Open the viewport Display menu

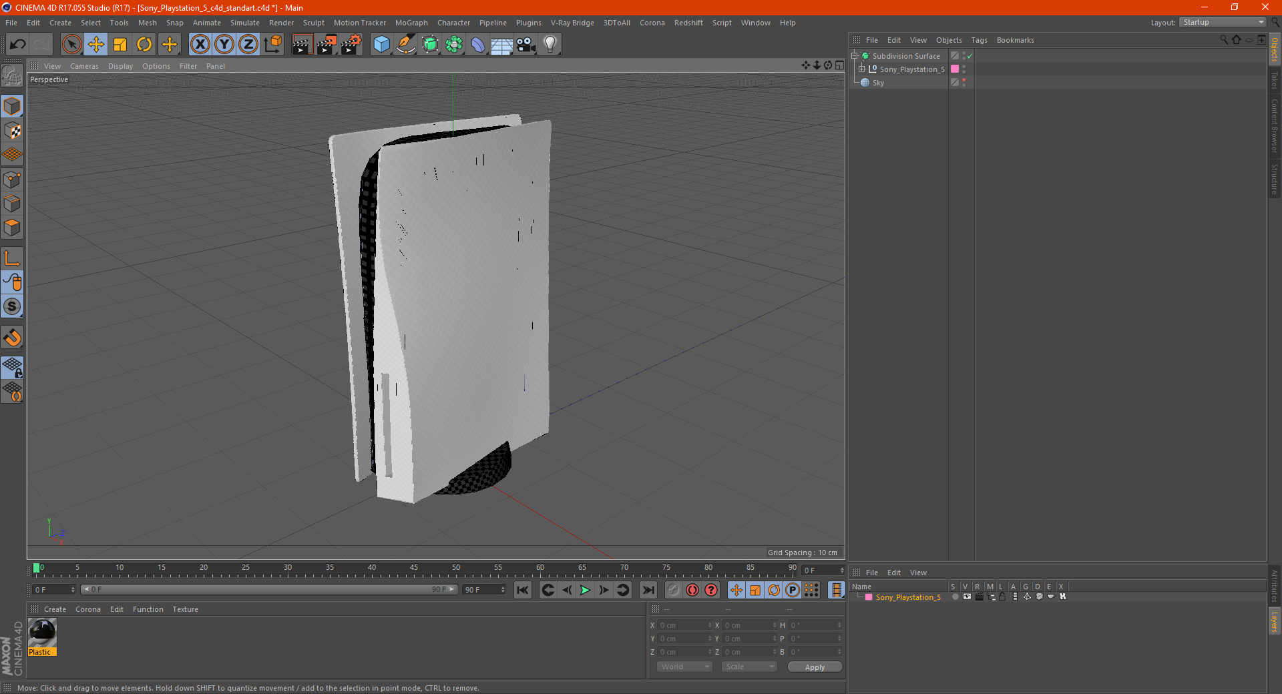[120, 66]
